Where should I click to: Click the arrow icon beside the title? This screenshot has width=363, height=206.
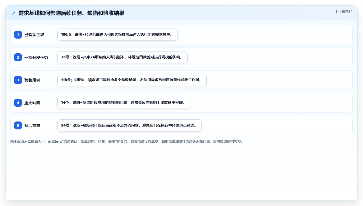(13, 13)
